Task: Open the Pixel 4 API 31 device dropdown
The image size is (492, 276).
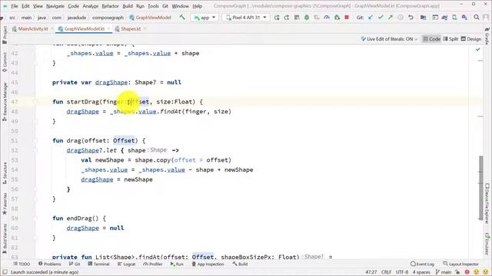Action: (x=246, y=18)
